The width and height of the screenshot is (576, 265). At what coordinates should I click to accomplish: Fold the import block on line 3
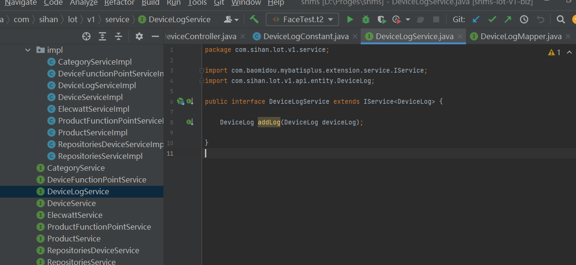tap(202, 71)
